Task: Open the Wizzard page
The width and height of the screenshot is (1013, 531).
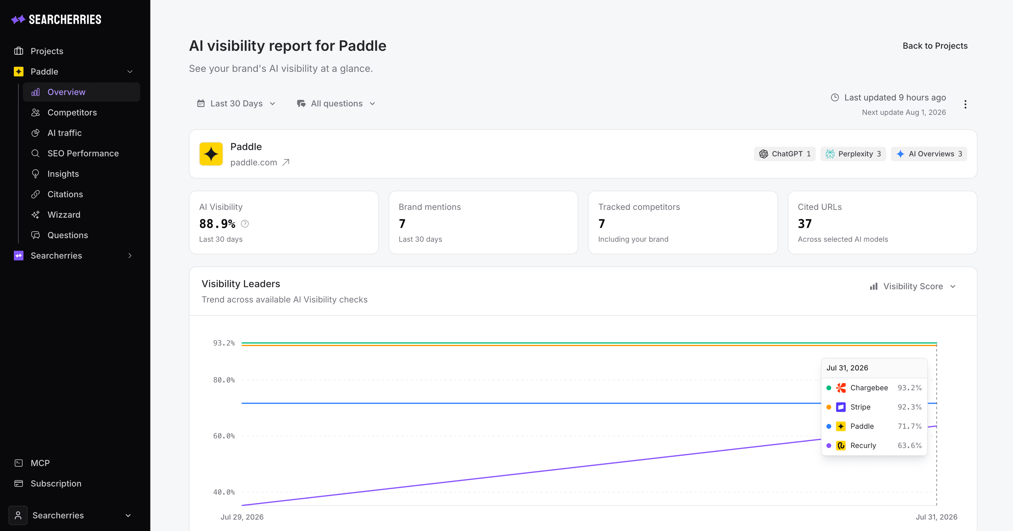Action: tap(82, 215)
